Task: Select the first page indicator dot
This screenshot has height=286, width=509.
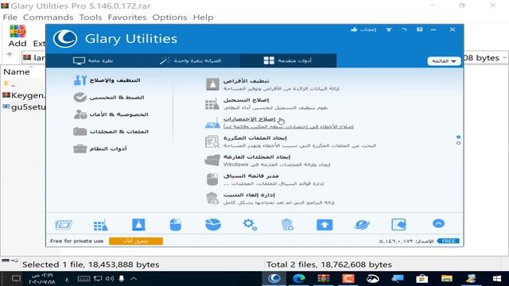Action: click(458, 137)
